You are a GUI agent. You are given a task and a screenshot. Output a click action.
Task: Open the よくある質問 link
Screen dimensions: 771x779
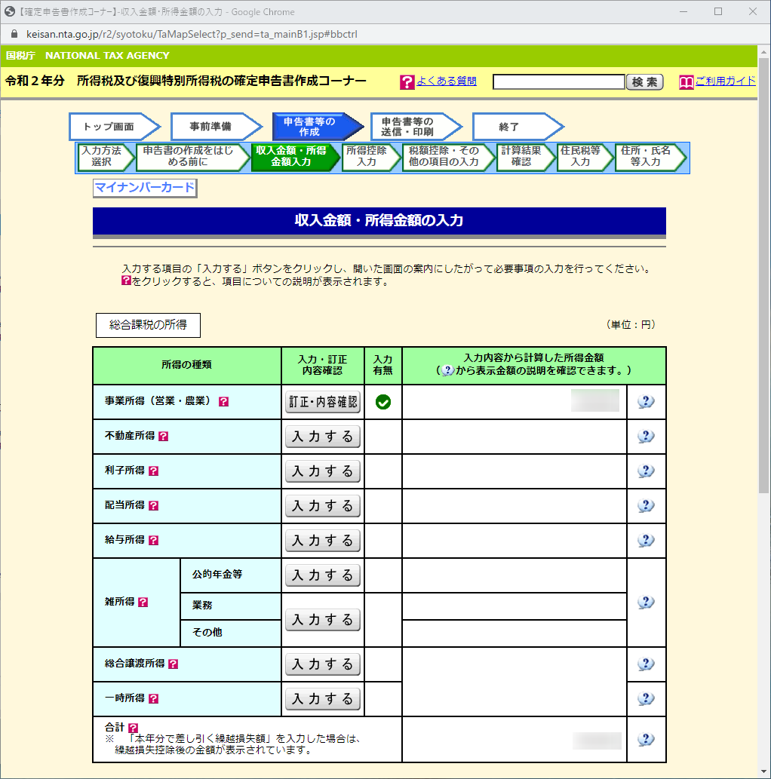pyautogui.click(x=447, y=81)
